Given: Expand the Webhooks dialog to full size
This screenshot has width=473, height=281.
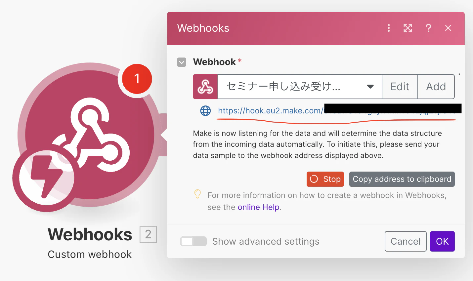Looking at the screenshot, I should [x=408, y=28].
